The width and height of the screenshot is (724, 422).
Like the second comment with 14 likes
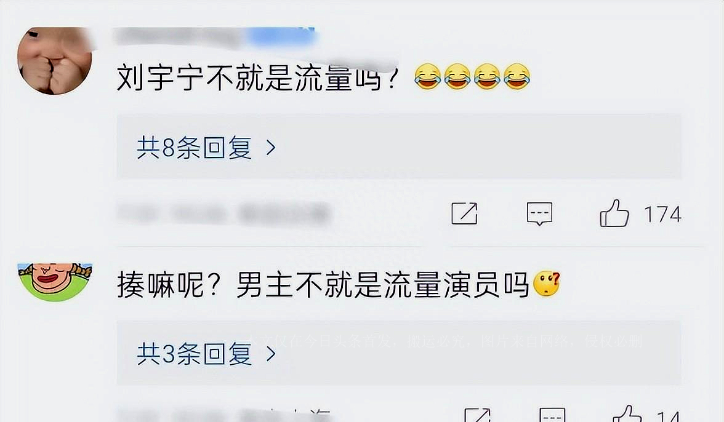tap(627, 414)
